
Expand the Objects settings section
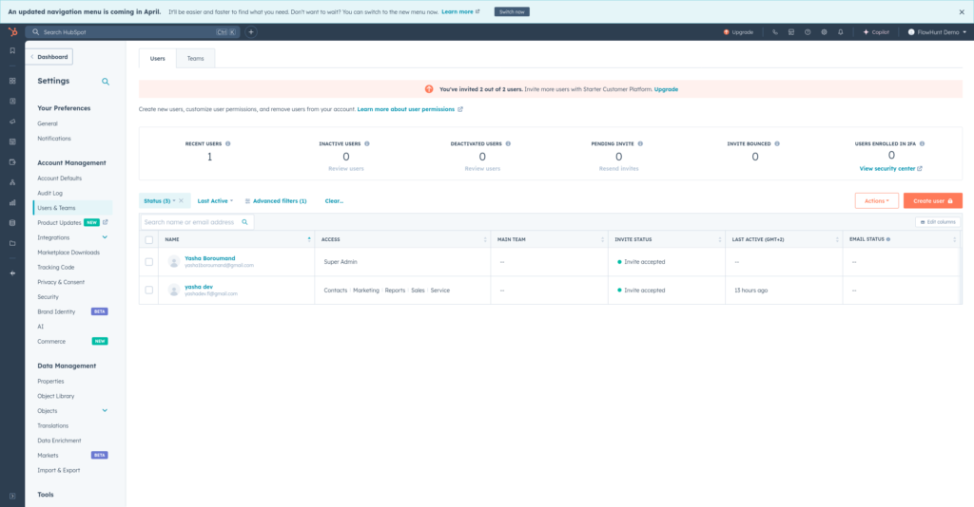click(105, 410)
